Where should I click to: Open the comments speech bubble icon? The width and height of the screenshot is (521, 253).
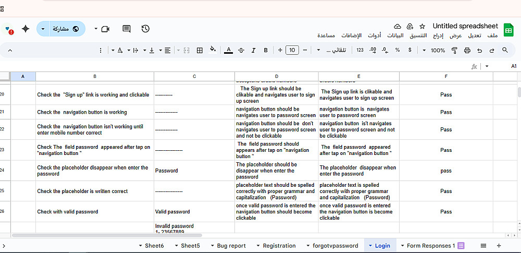pyautogui.click(x=126, y=29)
